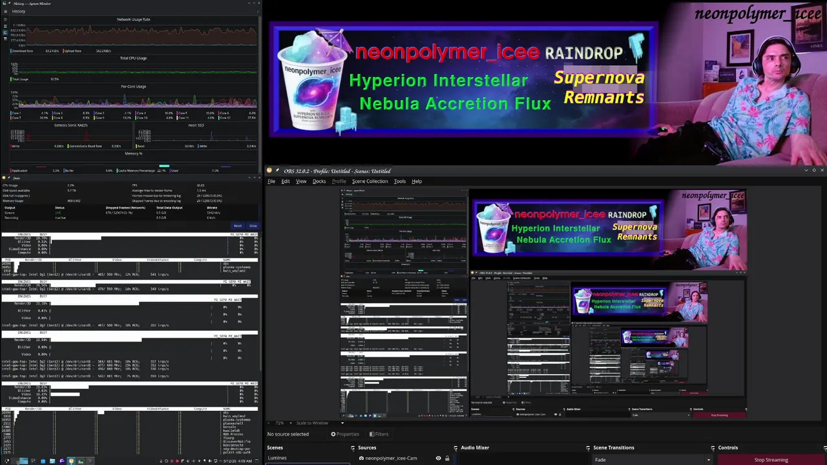Click the virtual desktop pager on the taskbar

19,461
